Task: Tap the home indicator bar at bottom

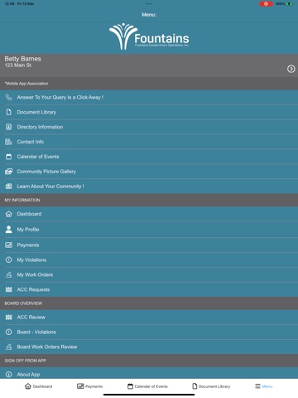Action: click(149, 395)
